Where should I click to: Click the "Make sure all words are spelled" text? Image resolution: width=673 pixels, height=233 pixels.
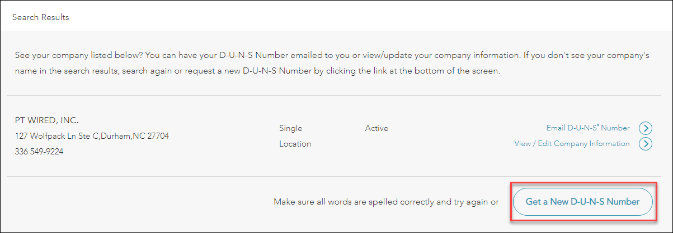pos(340,202)
